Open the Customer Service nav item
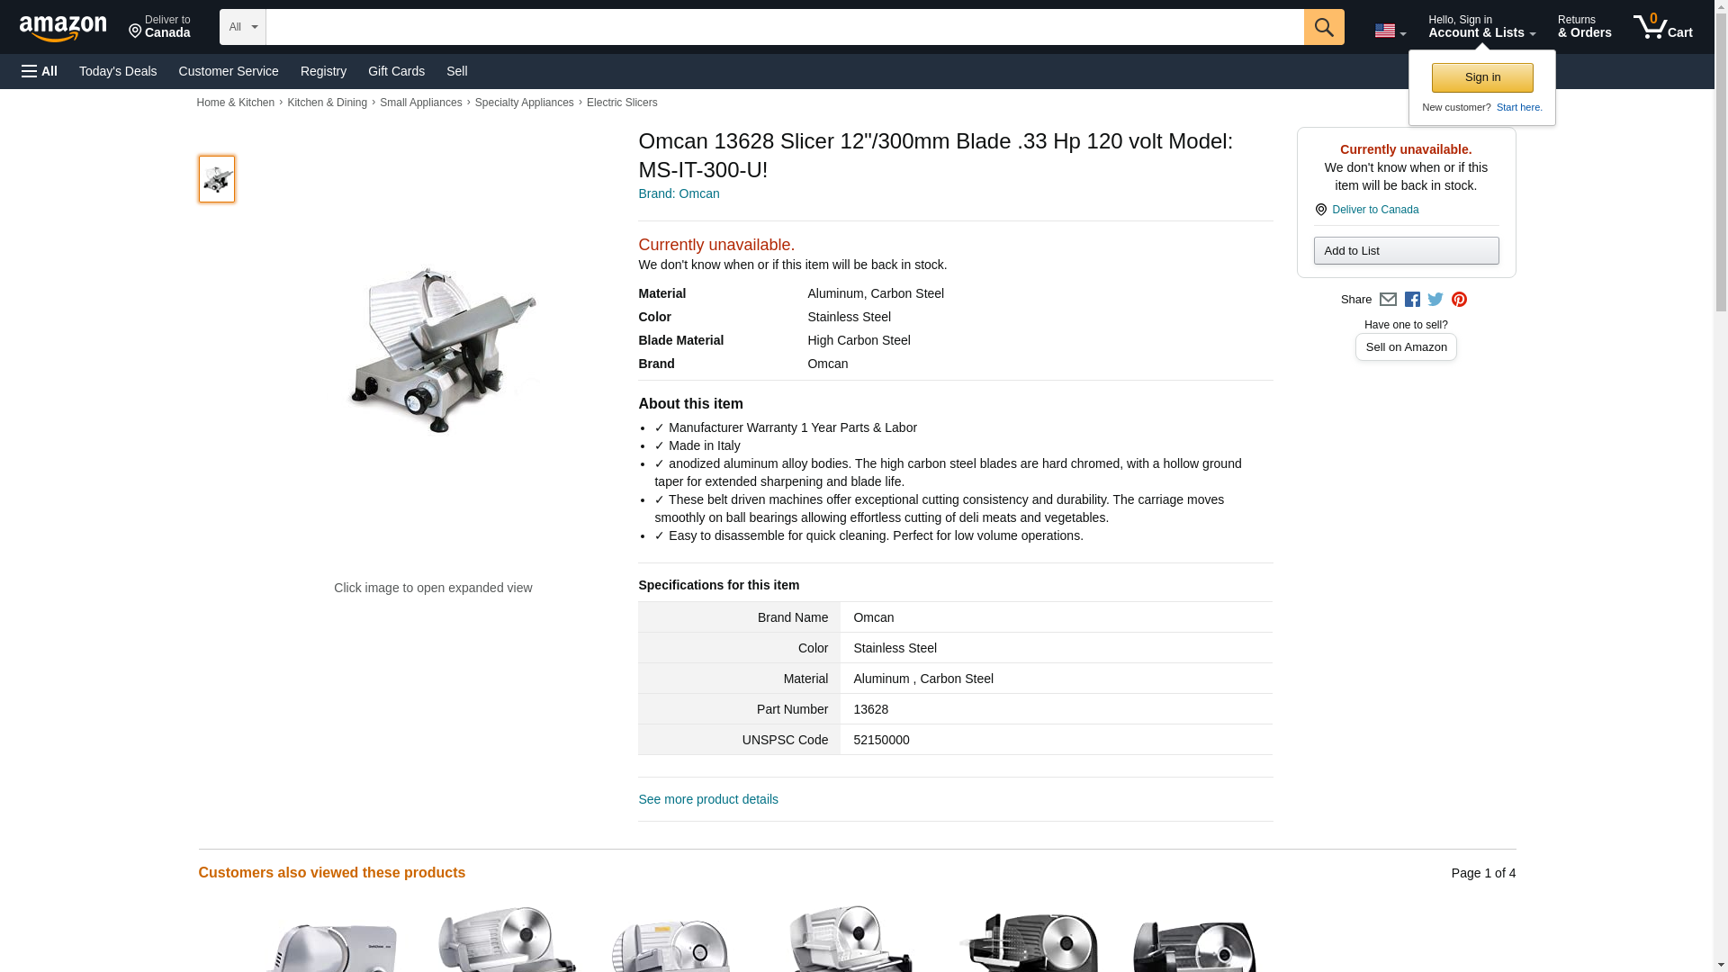1728x972 pixels. tap(229, 71)
